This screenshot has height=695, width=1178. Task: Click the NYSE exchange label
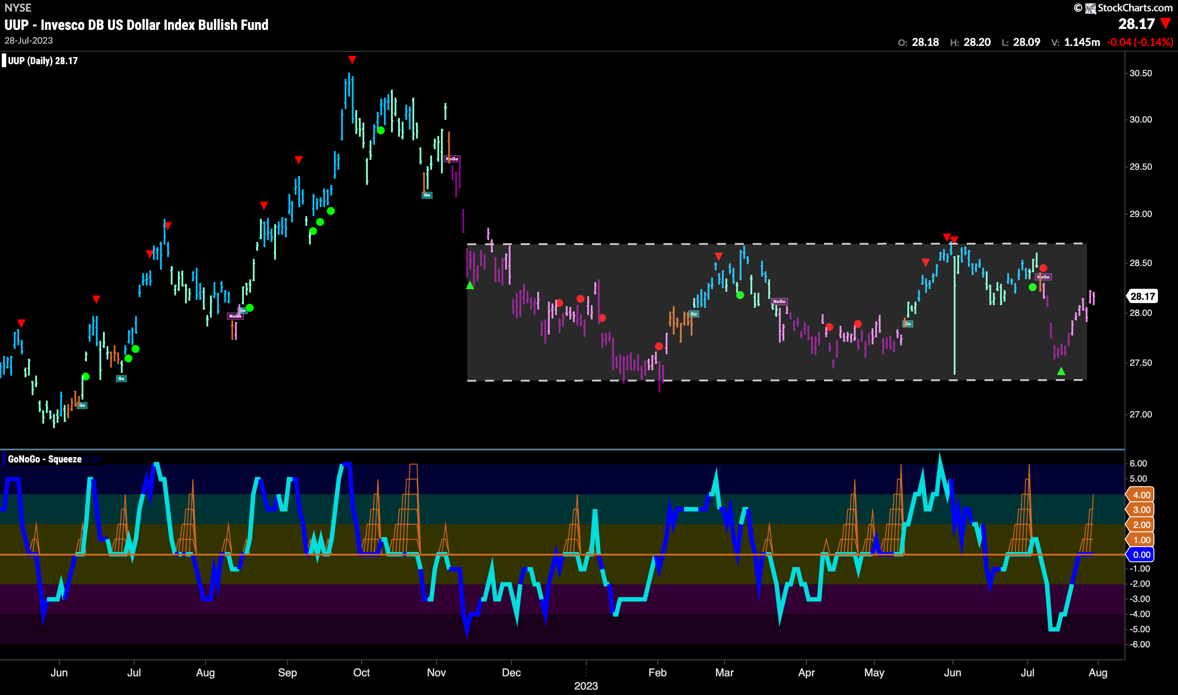click(x=18, y=8)
